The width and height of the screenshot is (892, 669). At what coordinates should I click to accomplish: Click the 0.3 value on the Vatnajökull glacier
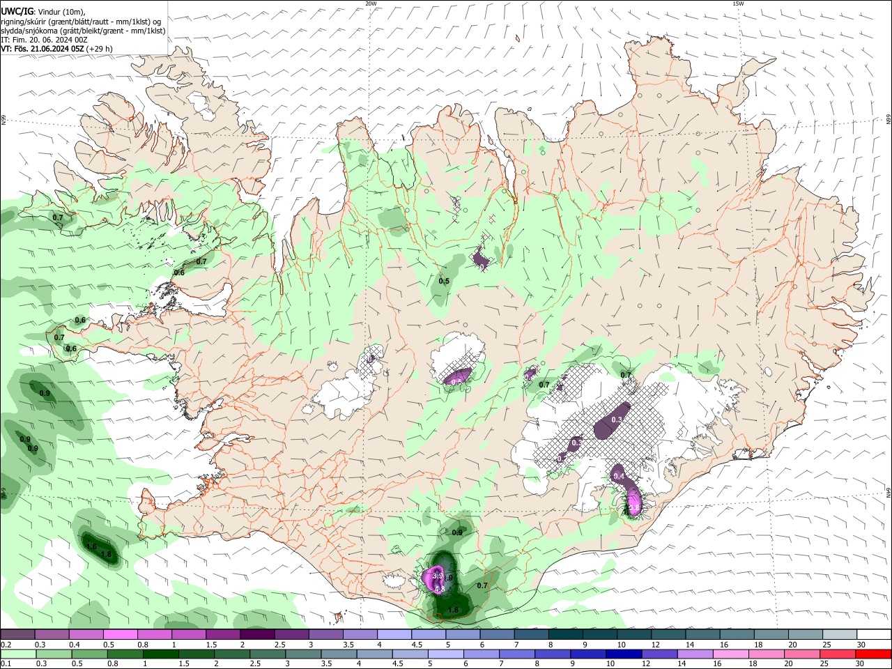pyautogui.click(x=616, y=420)
